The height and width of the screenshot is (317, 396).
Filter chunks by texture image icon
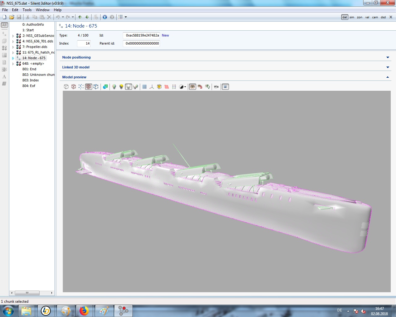click(4, 55)
